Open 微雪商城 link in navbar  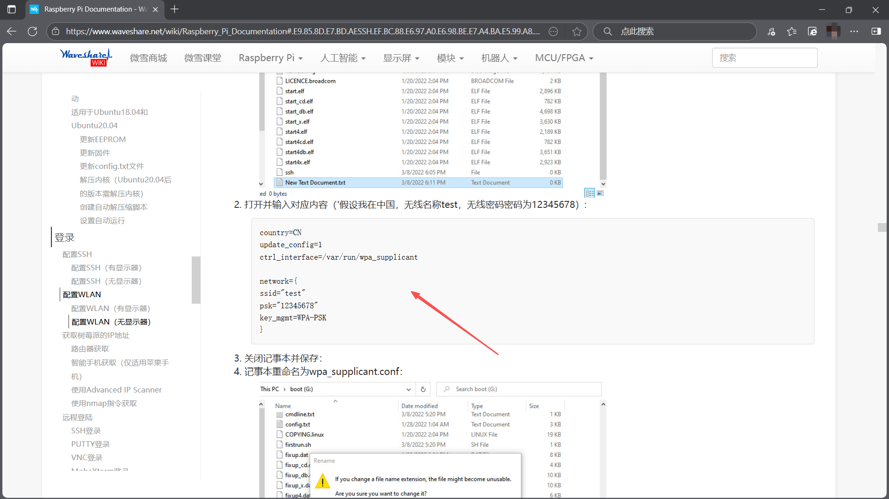tap(148, 58)
